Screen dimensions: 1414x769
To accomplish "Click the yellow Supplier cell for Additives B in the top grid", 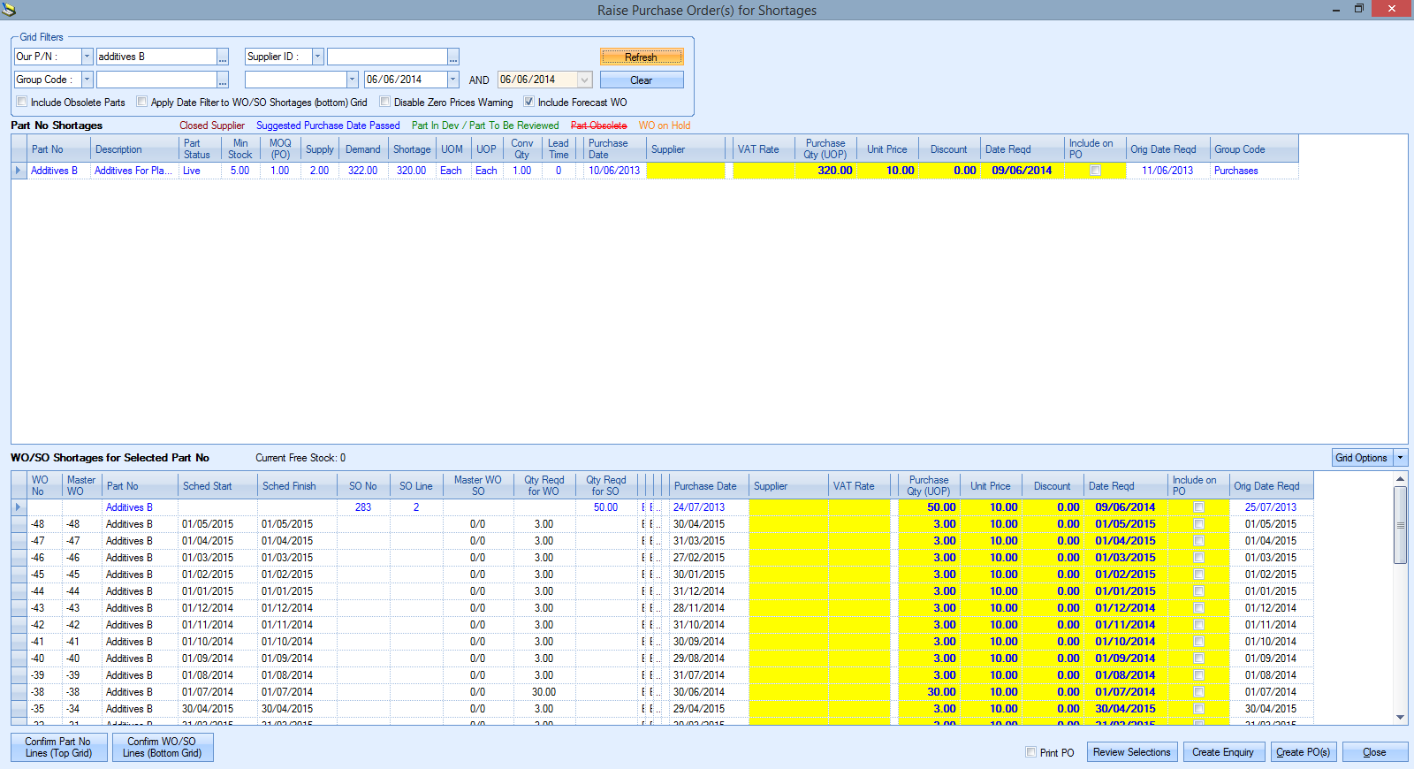I will [685, 171].
